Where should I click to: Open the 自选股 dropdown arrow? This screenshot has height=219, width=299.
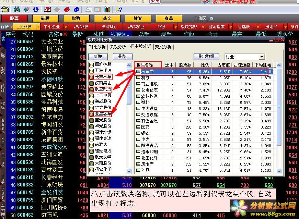pyautogui.click(x=258, y=27)
